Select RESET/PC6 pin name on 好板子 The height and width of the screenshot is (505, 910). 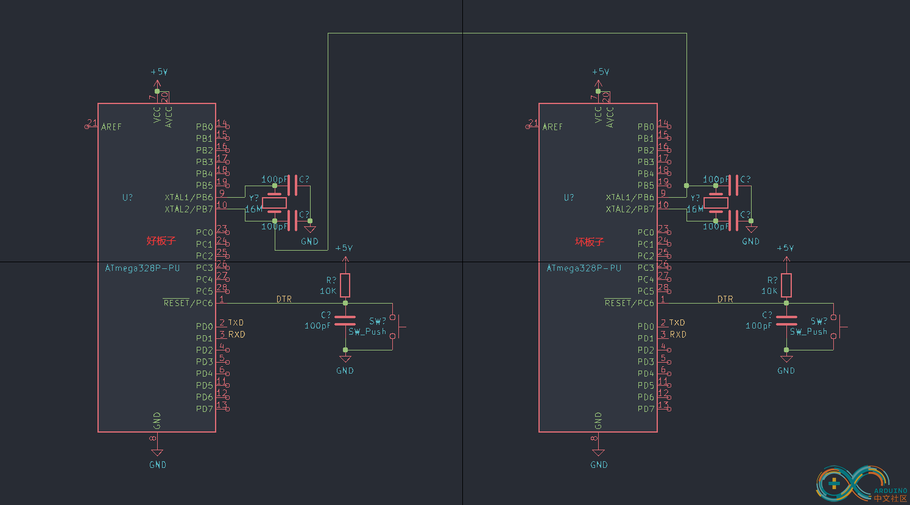pyautogui.click(x=188, y=302)
